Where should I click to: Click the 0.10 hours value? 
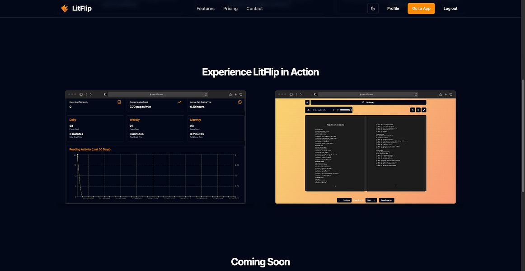pyautogui.click(x=197, y=107)
